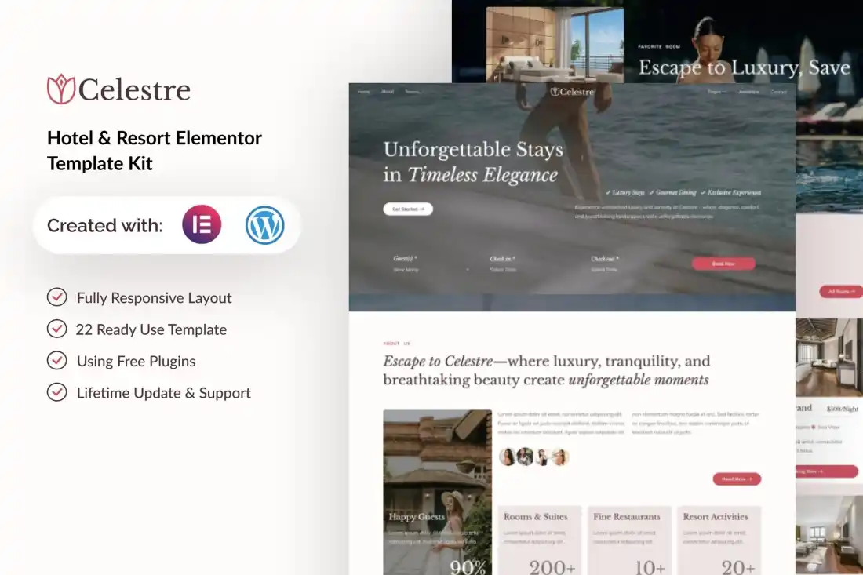Click the Lifetime Update & Support check circle
Image resolution: width=863 pixels, height=575 pixels.
[x=56, y=392]
